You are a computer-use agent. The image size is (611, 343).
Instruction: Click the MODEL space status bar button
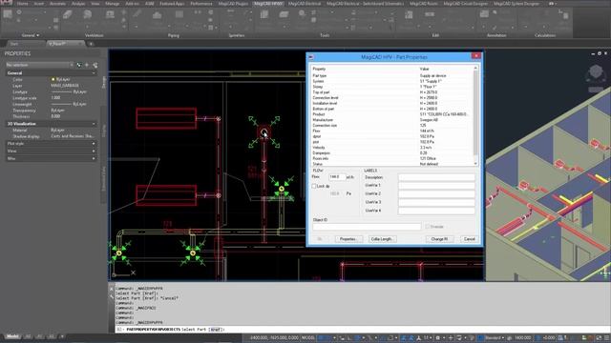(x=308, y=337)
